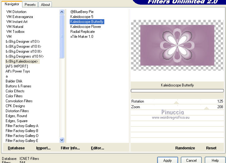Screen dimensions: 226x163
Task: Select Alf's Power Toys category
Action: [x=18, y=71]
